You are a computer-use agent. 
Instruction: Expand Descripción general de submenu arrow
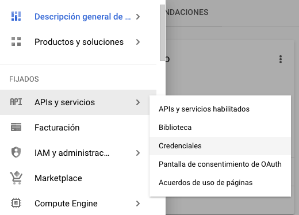click(138, 17)
